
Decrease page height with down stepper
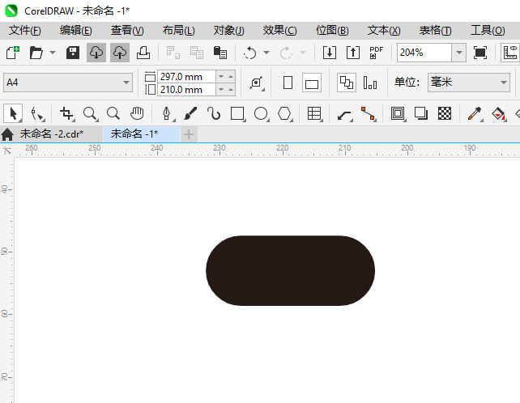click(221, 90)
